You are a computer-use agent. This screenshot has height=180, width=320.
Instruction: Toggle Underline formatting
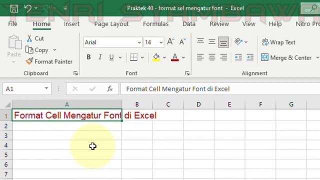coord(111,57)
